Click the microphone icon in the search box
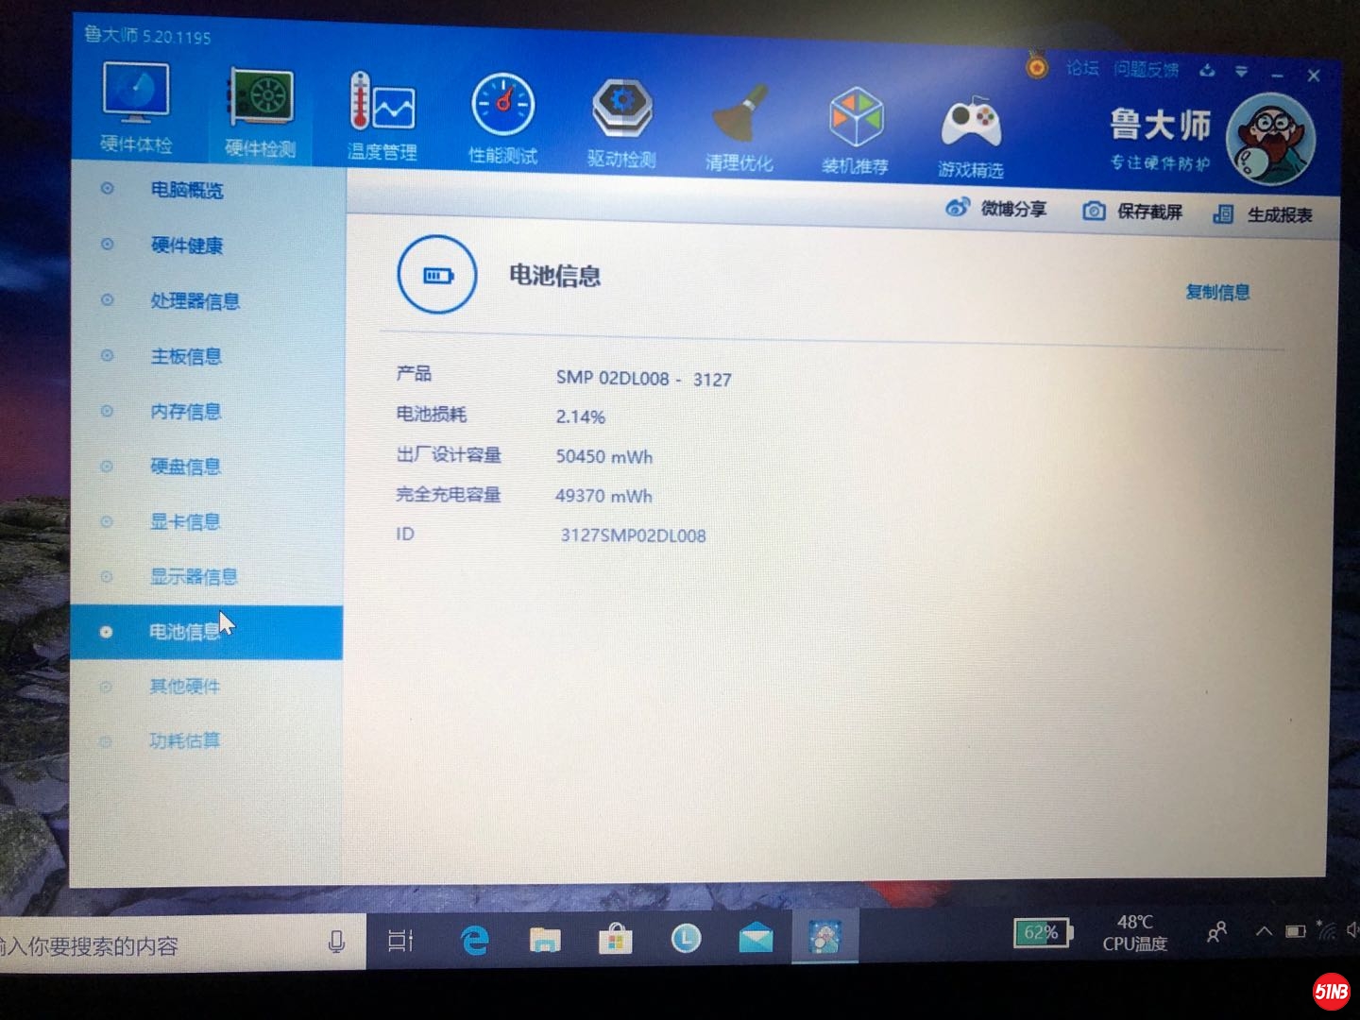This screenshot has height=1020, width=1360. (x=336, y=942)
